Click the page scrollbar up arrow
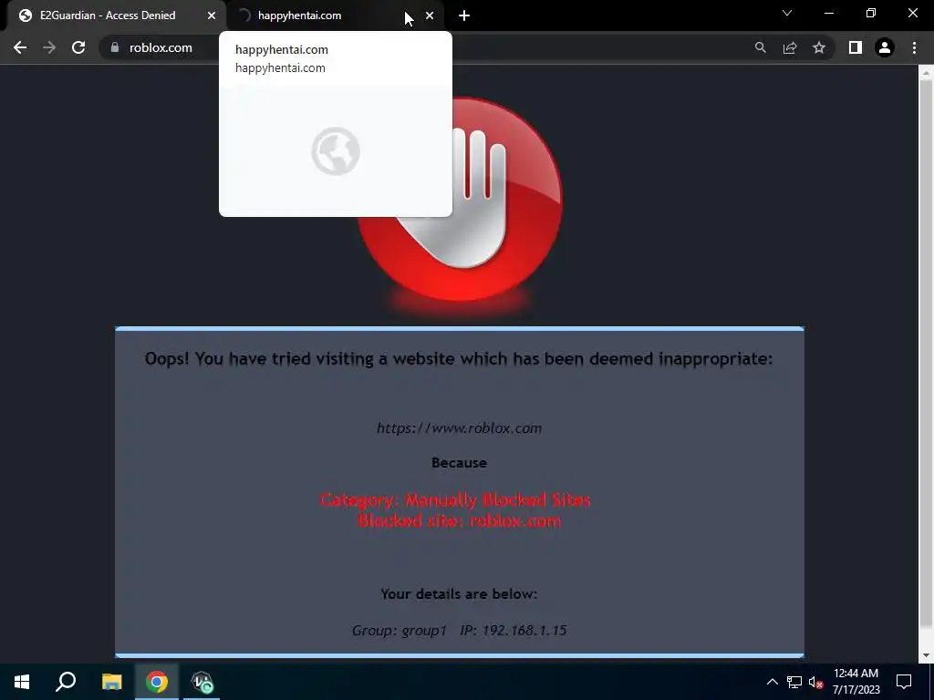Viewport: 934px width, 700px height. click(926, 73)
